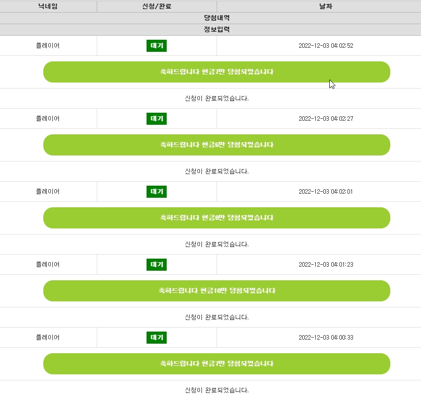The height and width of the screenshot is (398, 421).
Task: Click the 대기 badge dated 04:01:23
Action: 157,265
